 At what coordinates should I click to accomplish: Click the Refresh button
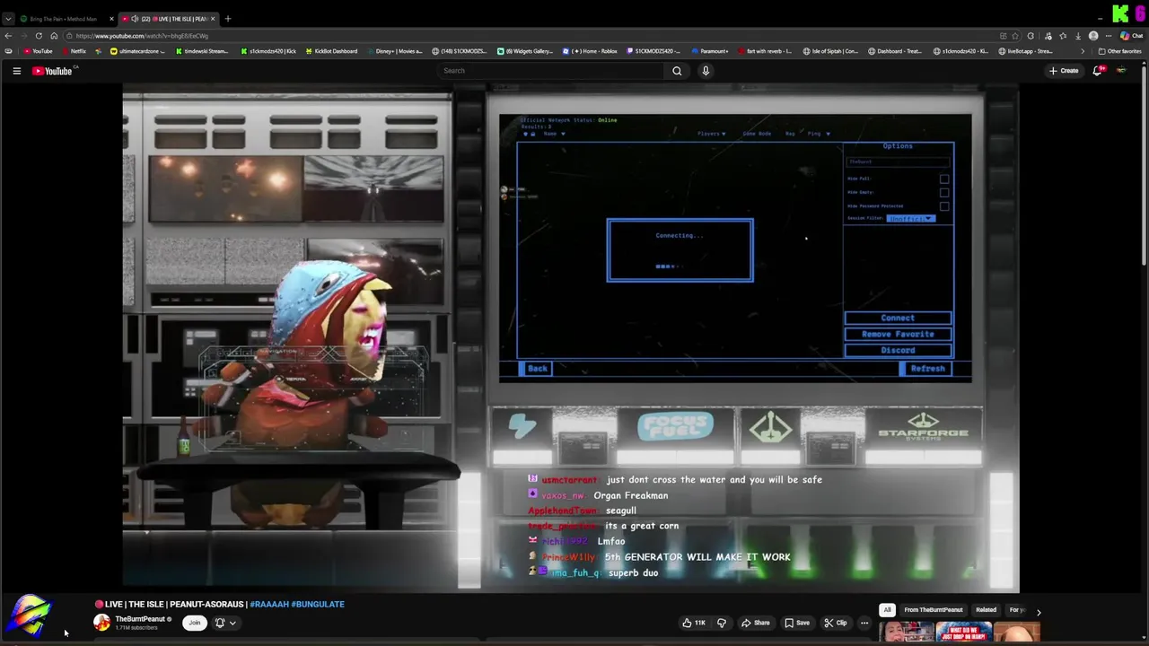point(926,368)
